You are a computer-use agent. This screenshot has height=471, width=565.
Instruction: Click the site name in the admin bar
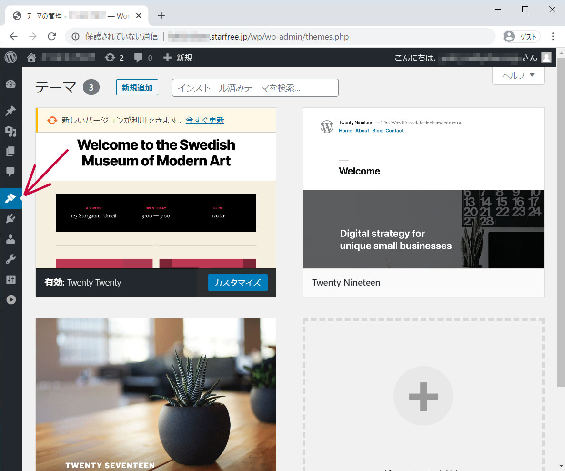tap(68, 57)
